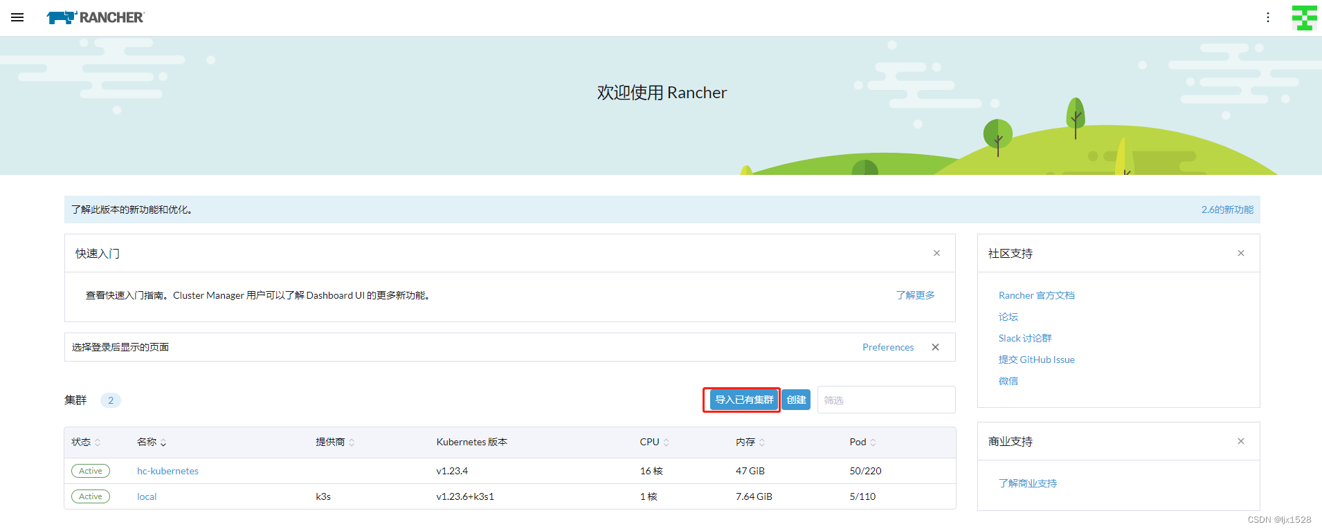Open the hc-kubernetes cluster
This screenshot has height=531, width=1322.
click(x=167, y=471)
